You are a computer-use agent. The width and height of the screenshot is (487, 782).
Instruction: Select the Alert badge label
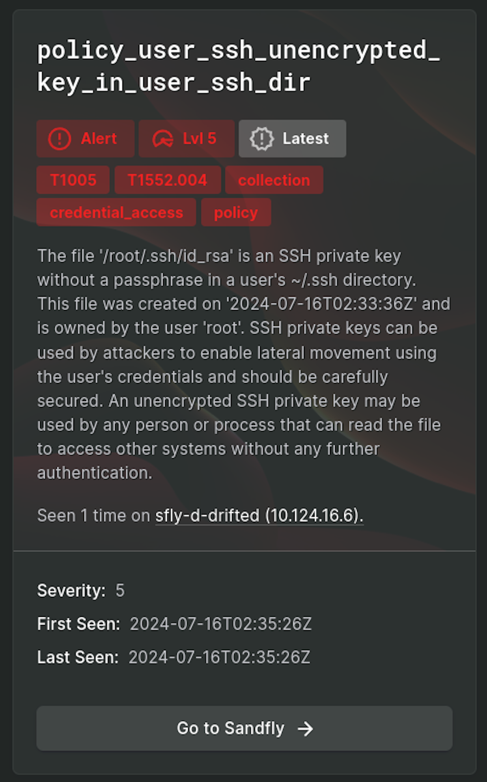[x=99, y=139]
